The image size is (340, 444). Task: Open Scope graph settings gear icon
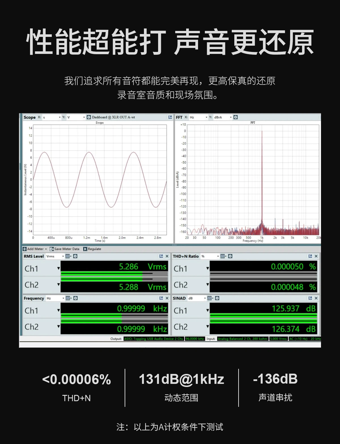(x=89, y=117)
